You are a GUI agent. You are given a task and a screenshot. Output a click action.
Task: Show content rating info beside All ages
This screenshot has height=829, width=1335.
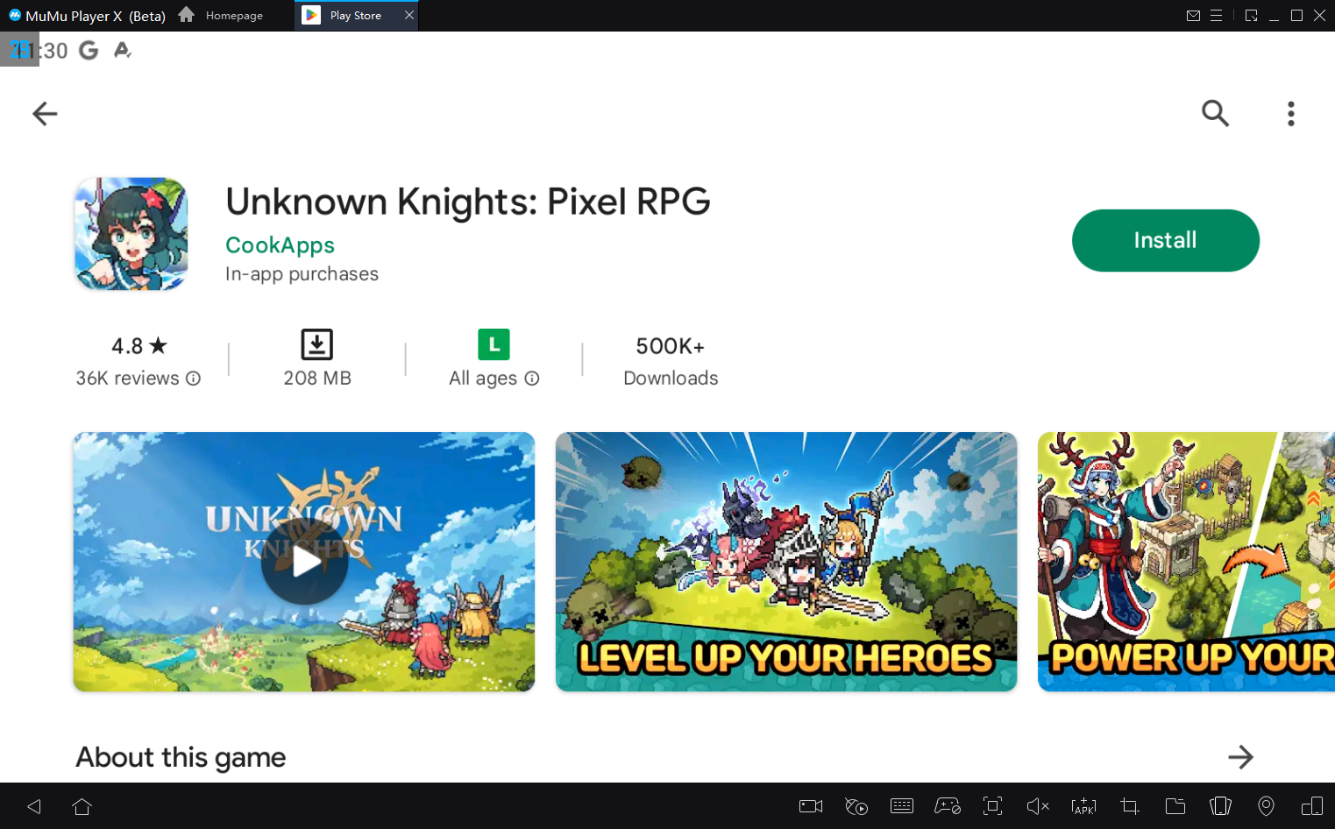[532, 379]
